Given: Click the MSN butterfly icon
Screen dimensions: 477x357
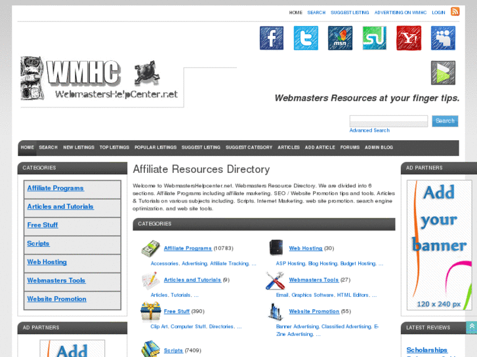Looking at the screenshot, I should (x=340, y=38).
